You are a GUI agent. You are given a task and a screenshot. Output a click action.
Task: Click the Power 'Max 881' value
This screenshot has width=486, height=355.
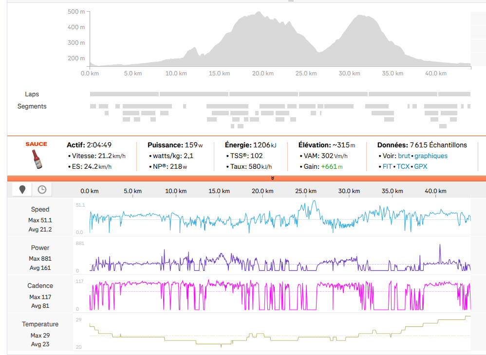(40, 258)
